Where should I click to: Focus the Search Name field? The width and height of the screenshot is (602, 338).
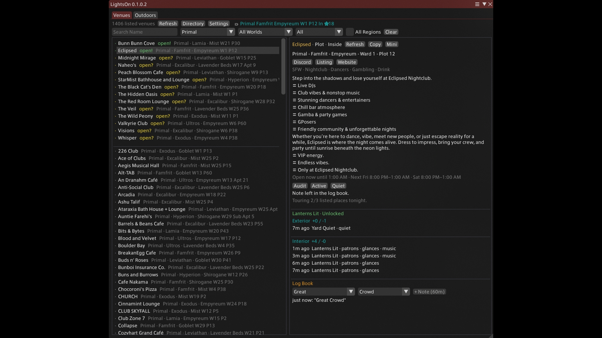pos(145,32)
